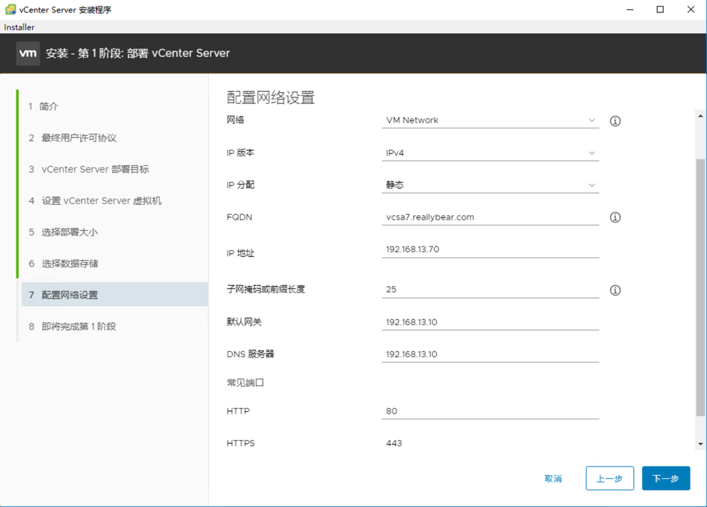Open the IP 分配 静态 dropdown

point(490,185)
